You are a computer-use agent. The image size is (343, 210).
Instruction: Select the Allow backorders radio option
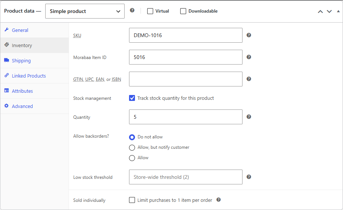pyautogui.click(x=132, y=158)
